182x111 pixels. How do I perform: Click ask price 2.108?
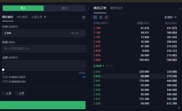(x=97, y=33)
